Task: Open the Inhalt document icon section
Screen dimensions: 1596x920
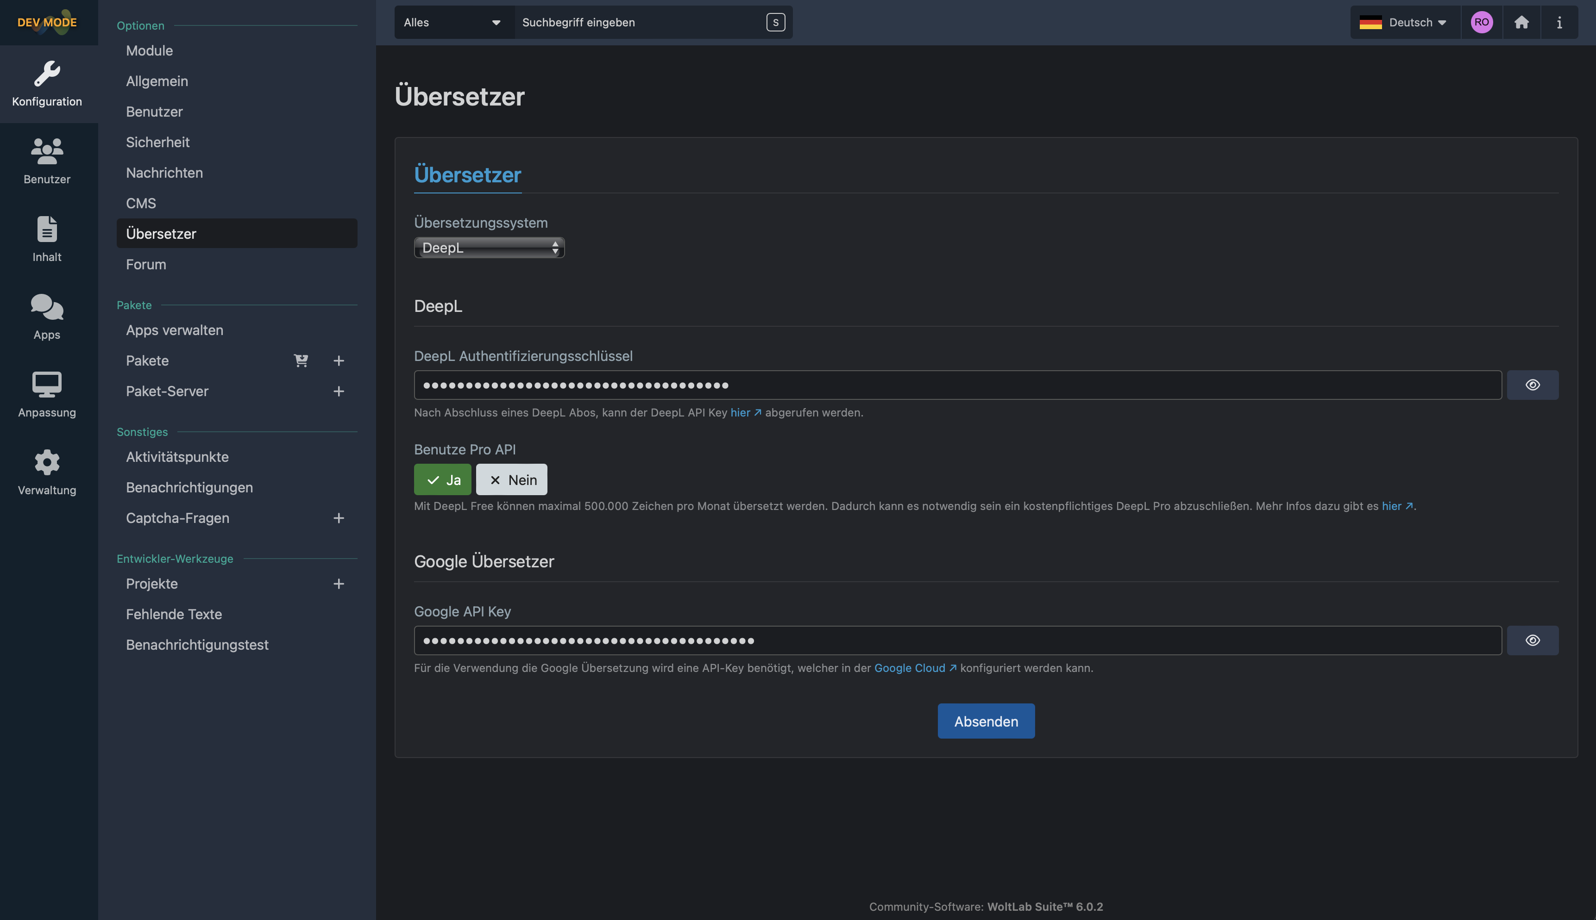Action: (x=47, y=239)
